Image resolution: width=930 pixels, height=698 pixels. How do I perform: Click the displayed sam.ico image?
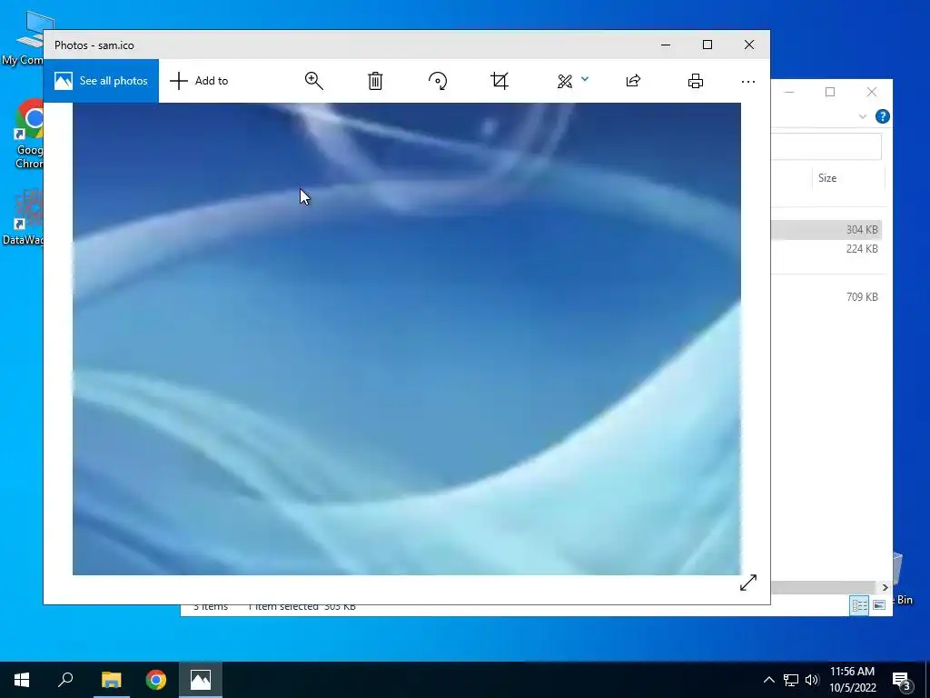click(x=406, y=338)
